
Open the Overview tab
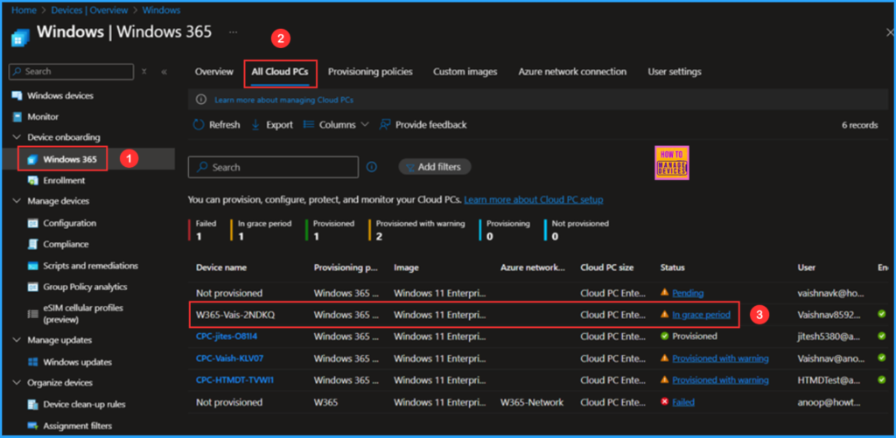point(214,72)
